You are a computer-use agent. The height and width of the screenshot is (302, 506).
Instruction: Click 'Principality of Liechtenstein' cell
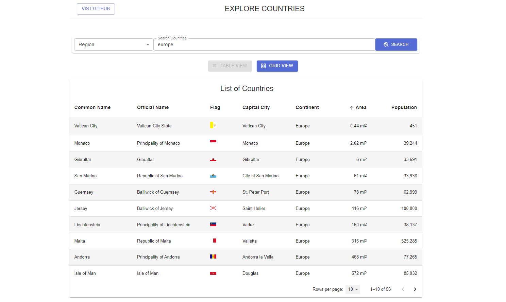(164, 225)
